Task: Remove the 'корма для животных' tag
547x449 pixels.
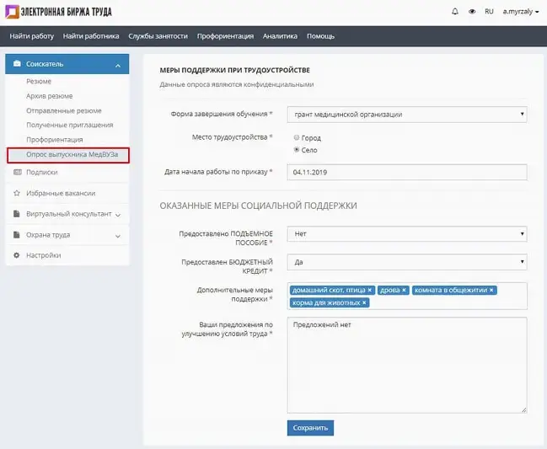Action: point(364,302)
